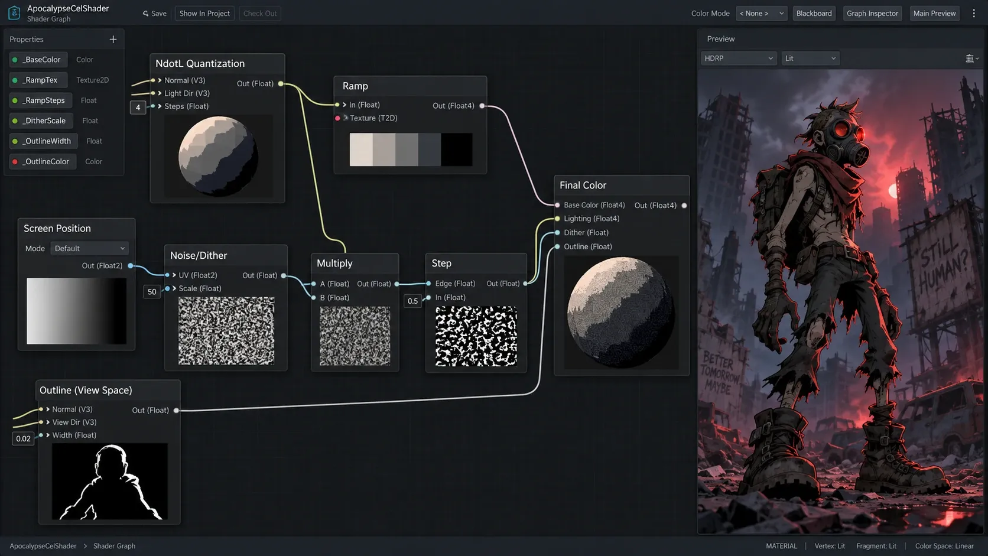988x556 pixels.
Task: Edit the Steps value field showing 4
Action: point(138,108)
